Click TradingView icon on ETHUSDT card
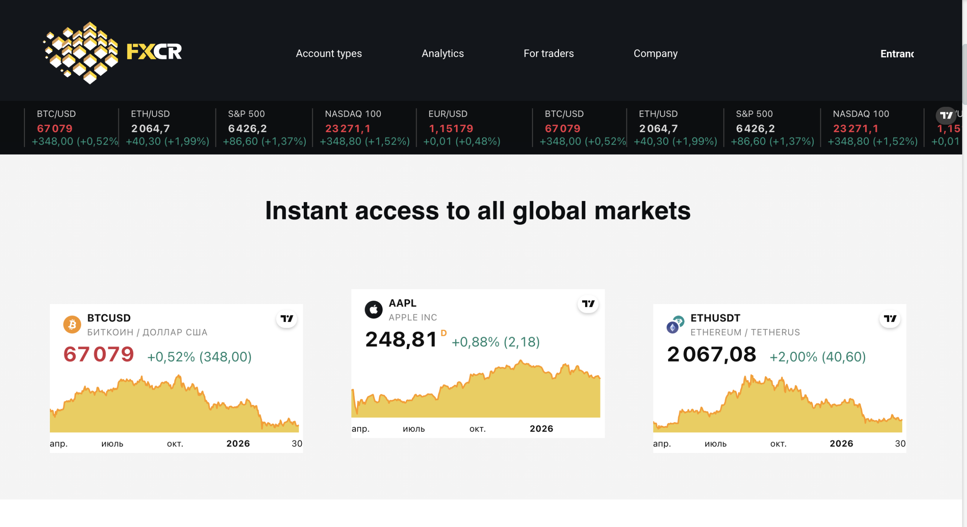The width and height of the screenshot is (967, 527). coord(890,318)
